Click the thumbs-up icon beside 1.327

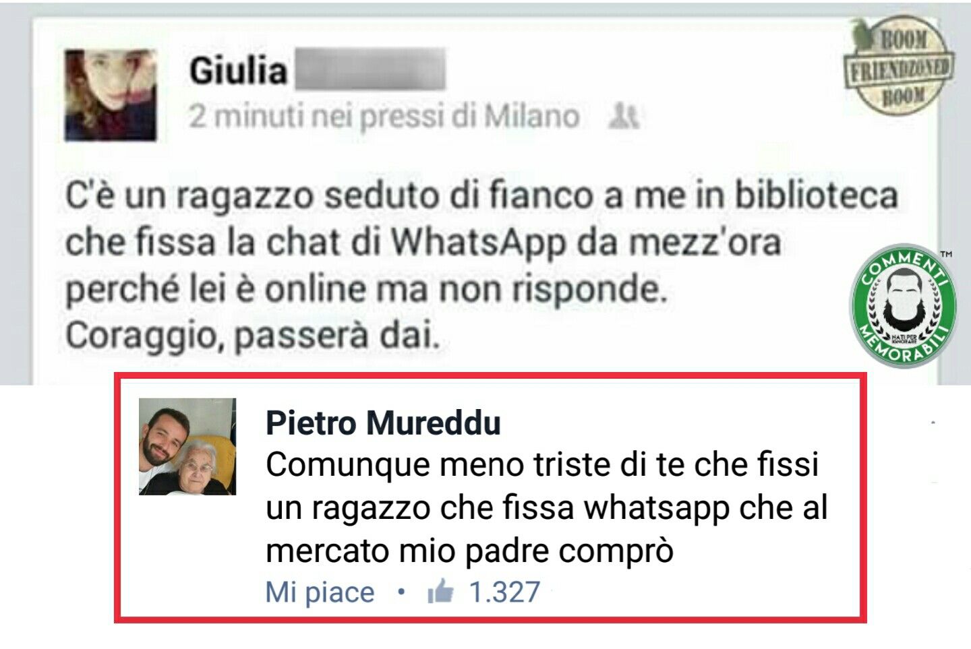[440, 591]
